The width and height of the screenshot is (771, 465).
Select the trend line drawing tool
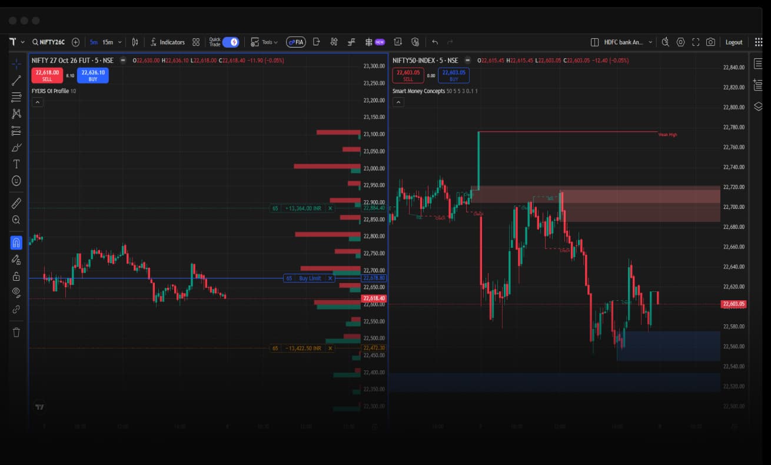pos(16,81)
